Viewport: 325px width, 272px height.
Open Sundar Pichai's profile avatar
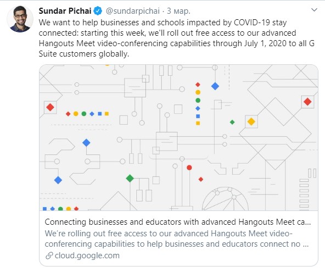tap(20, 19)
